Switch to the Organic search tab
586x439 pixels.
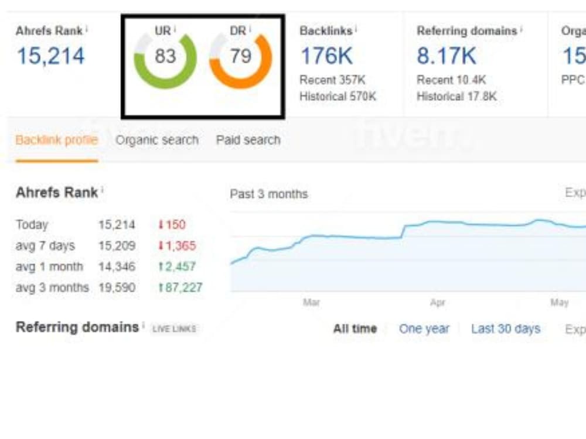(x=157, y=140)
